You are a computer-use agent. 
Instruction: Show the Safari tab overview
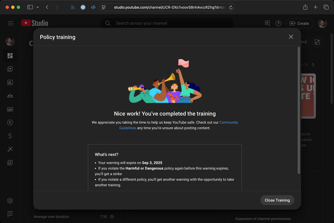pos(326,7)
